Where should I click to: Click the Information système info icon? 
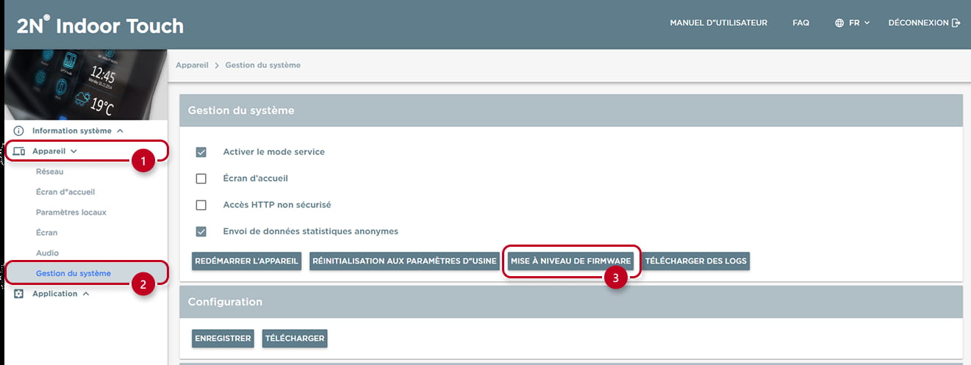point(19,131)
